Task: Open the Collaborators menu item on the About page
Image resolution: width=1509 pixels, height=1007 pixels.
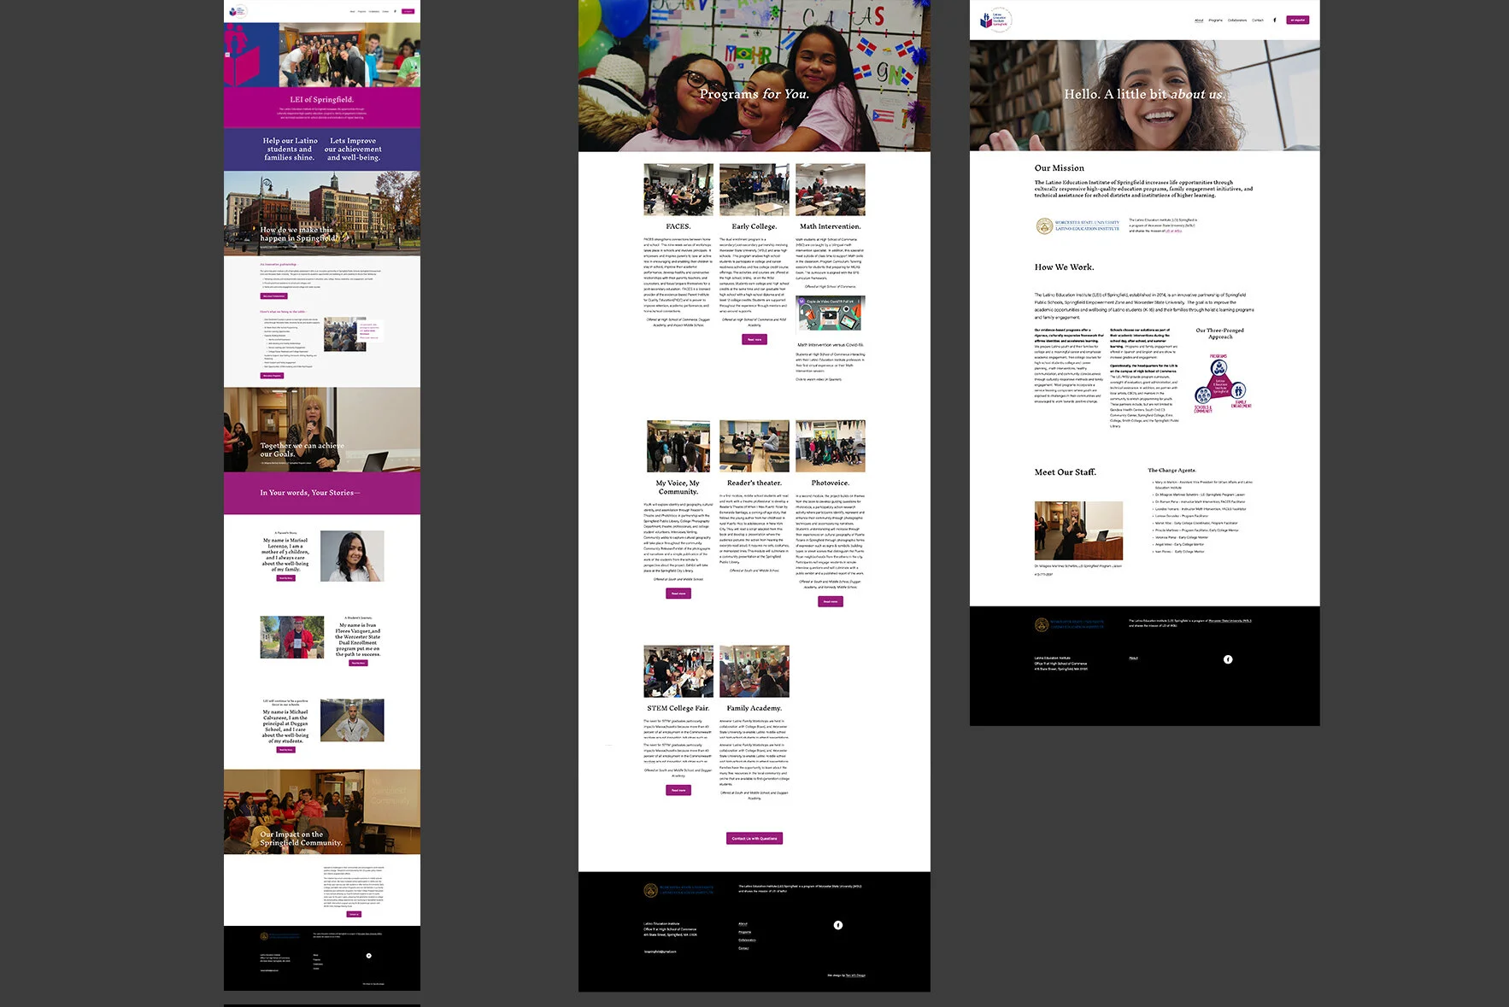Action: point(1237,20)
